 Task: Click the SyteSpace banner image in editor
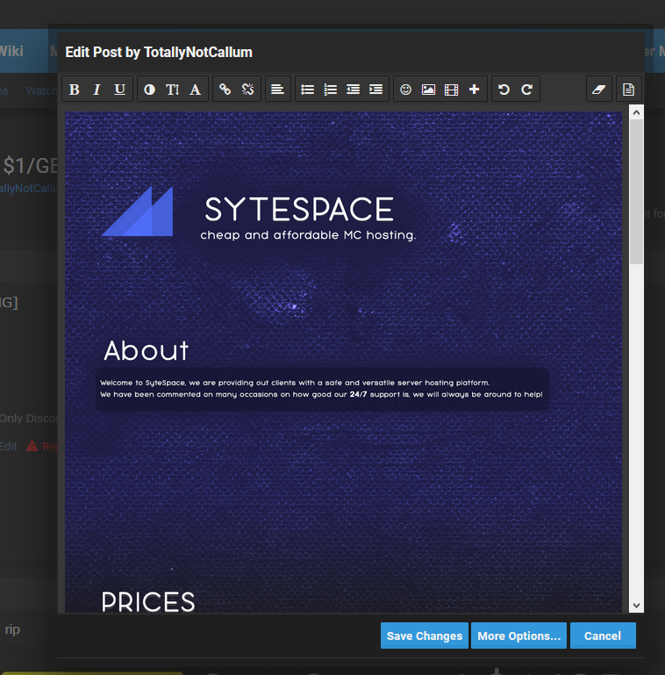tap(343, 362)
